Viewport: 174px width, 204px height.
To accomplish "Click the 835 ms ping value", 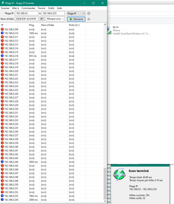I will coord(33,56).
